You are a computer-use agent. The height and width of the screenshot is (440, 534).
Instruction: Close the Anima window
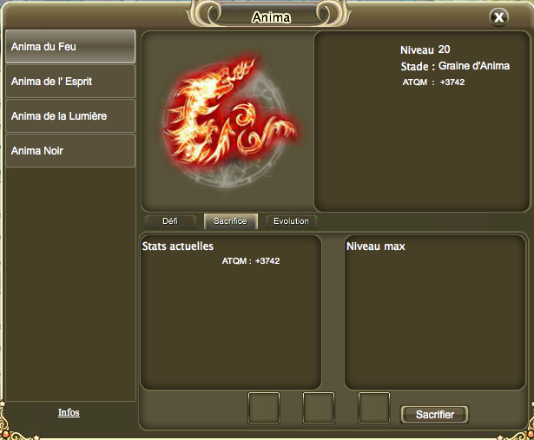[499, 17]
